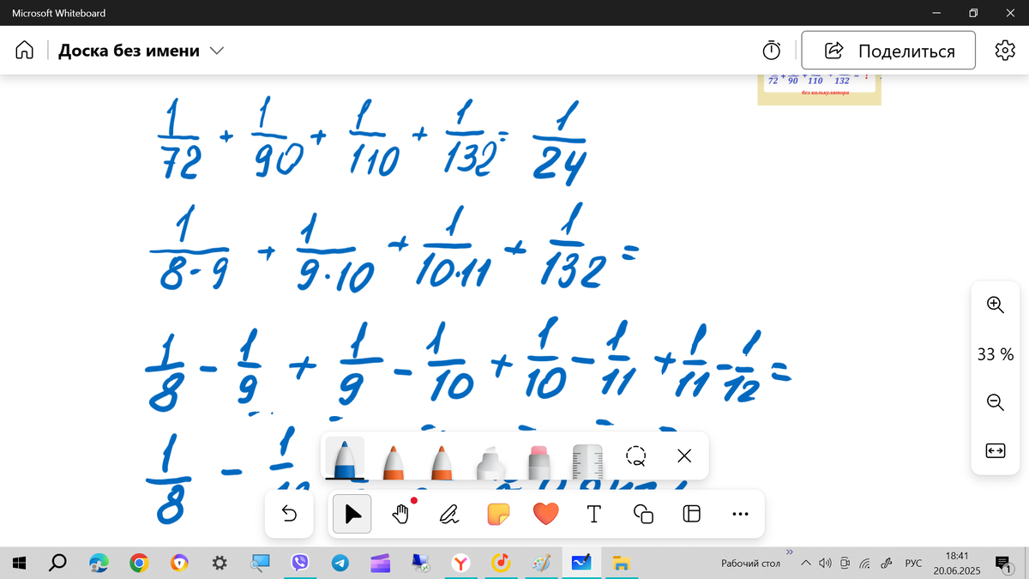Open the heart reactions tool
The height and width of the screenshot is (579, 1029).
click(546, 514)
